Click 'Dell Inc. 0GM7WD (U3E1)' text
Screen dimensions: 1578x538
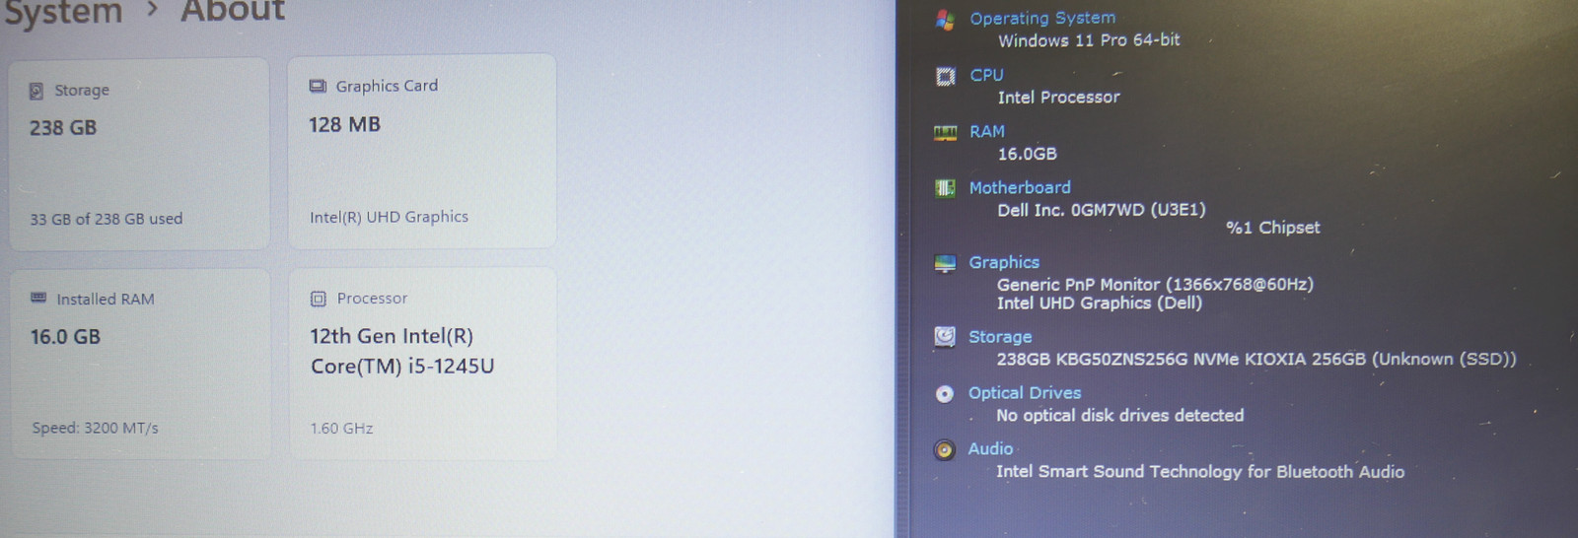[x=1101, y=210]
